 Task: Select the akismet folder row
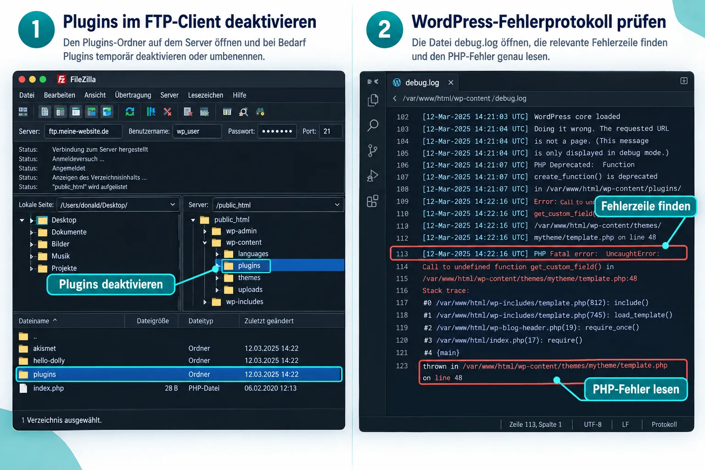(179, 348)
